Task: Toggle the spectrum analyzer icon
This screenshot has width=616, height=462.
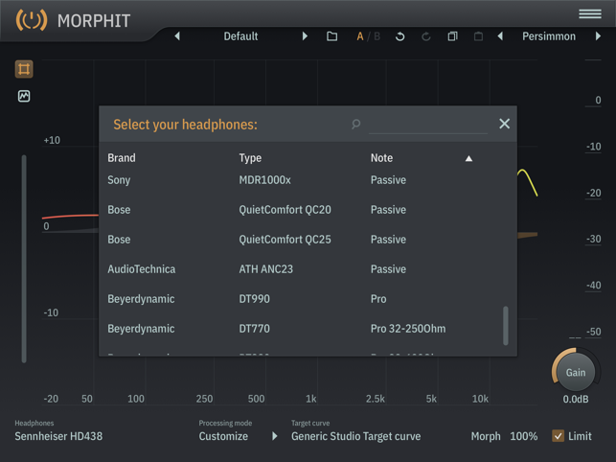Action: pyautogui.click(x=24, y=96)
